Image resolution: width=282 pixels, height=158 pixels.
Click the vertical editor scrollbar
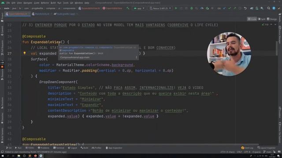click(277, 48)
